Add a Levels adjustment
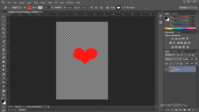Viewport: 199px width, 112px height. tap(176, 39)
